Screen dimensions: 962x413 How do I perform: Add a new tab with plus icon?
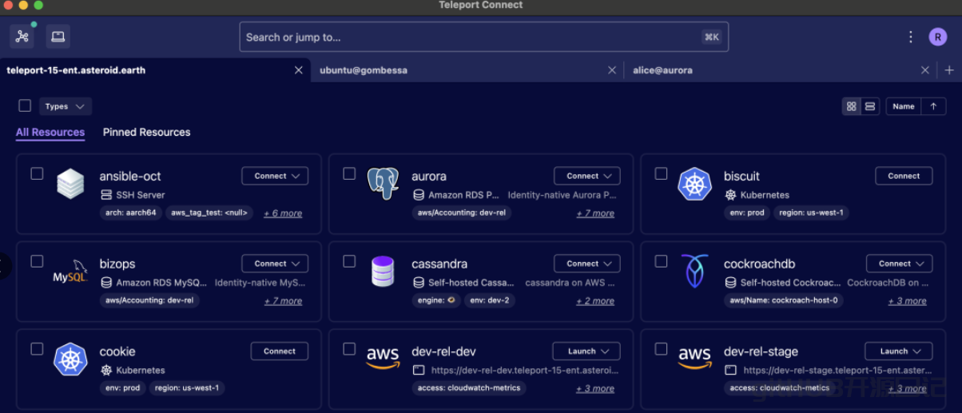coord(949,70)
